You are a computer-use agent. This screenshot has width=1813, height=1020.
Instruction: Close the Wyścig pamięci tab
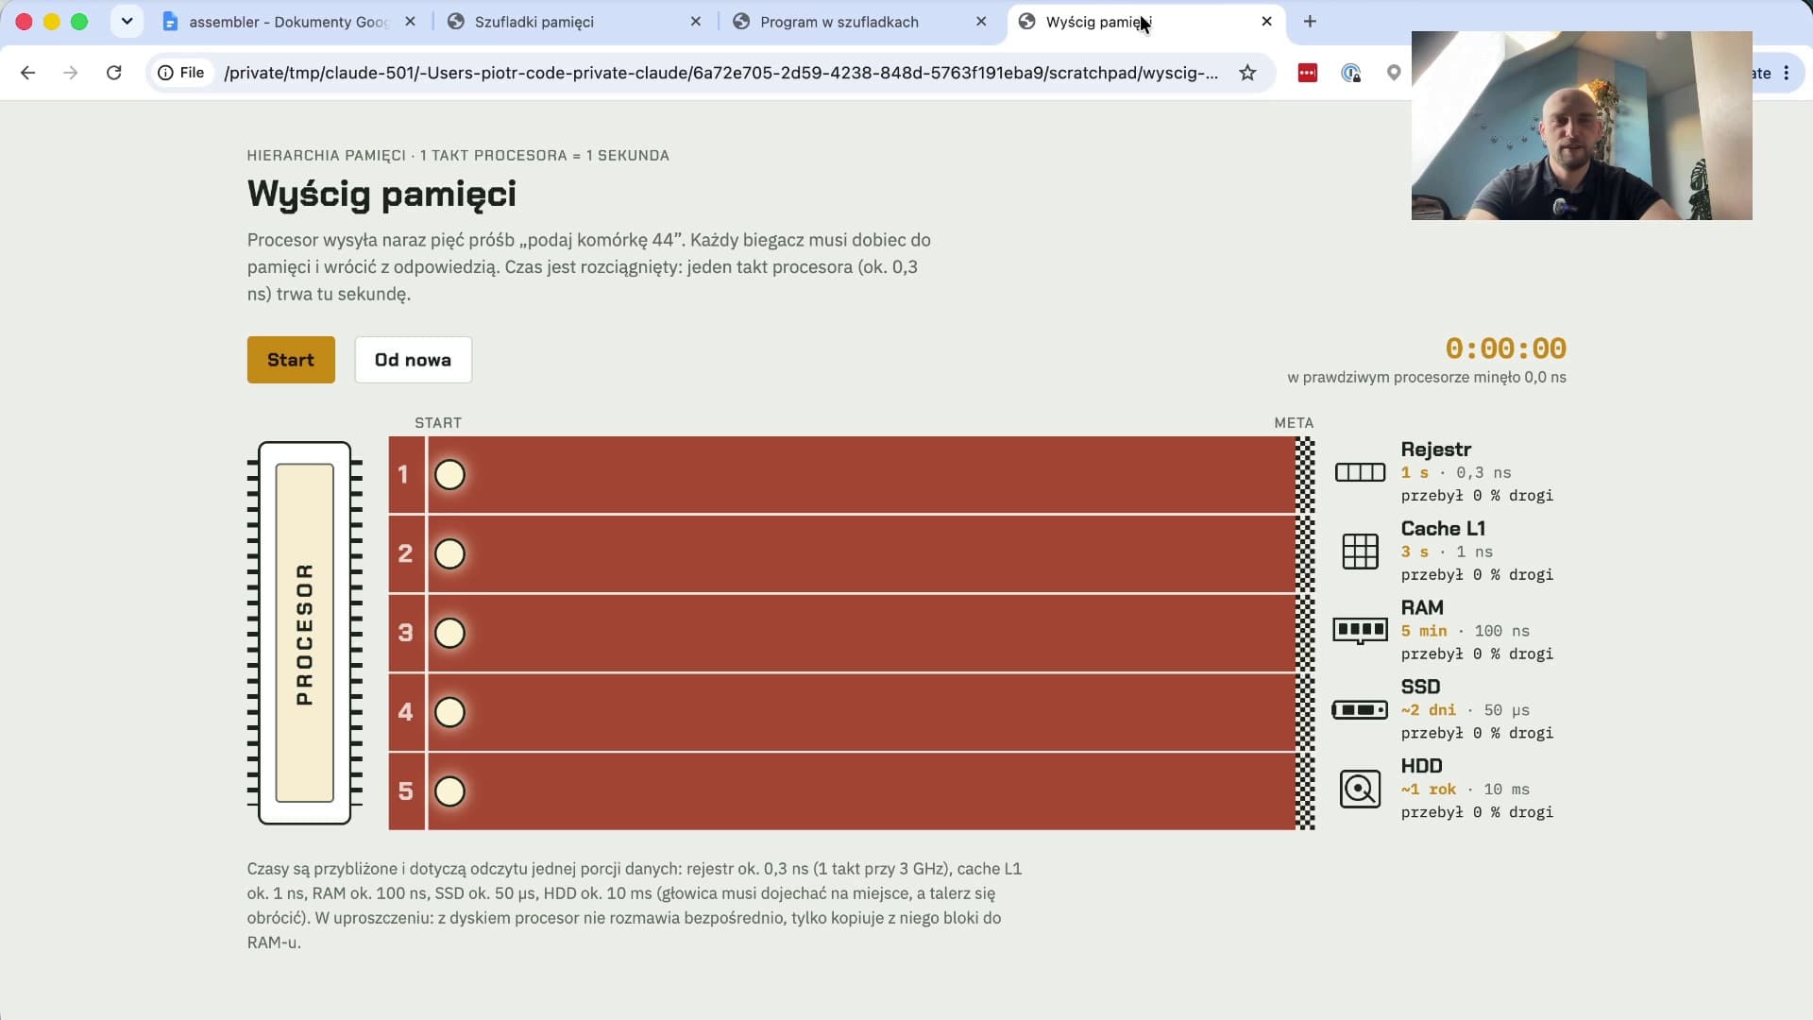pyautogui.click(x=1267, y=22)
